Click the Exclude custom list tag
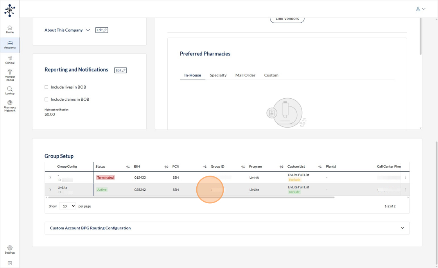 [294, 180]
